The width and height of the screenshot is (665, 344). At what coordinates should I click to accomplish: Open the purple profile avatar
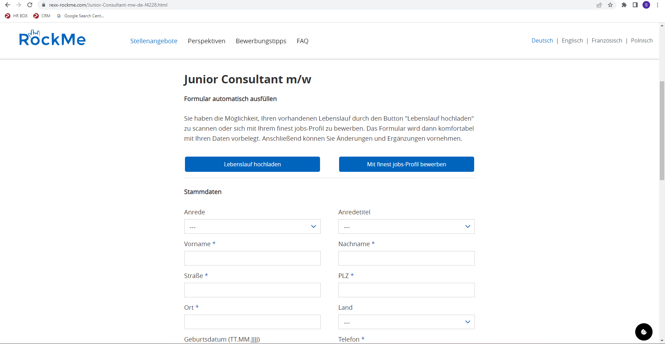(646, 5)
